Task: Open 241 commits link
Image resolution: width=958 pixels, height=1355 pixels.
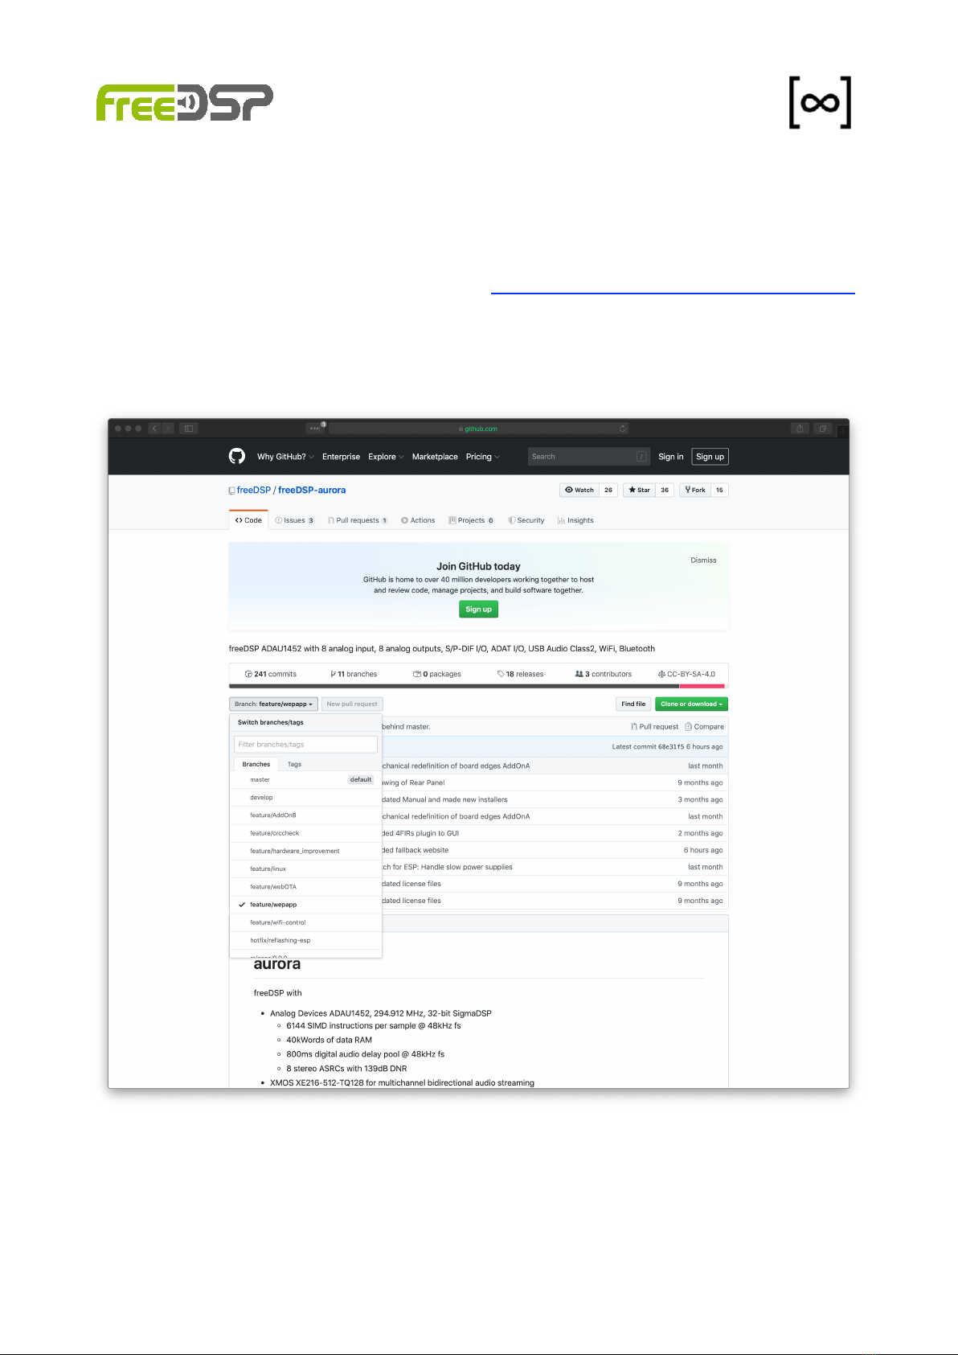Action: pyautogui.click(x=271, y=674)
